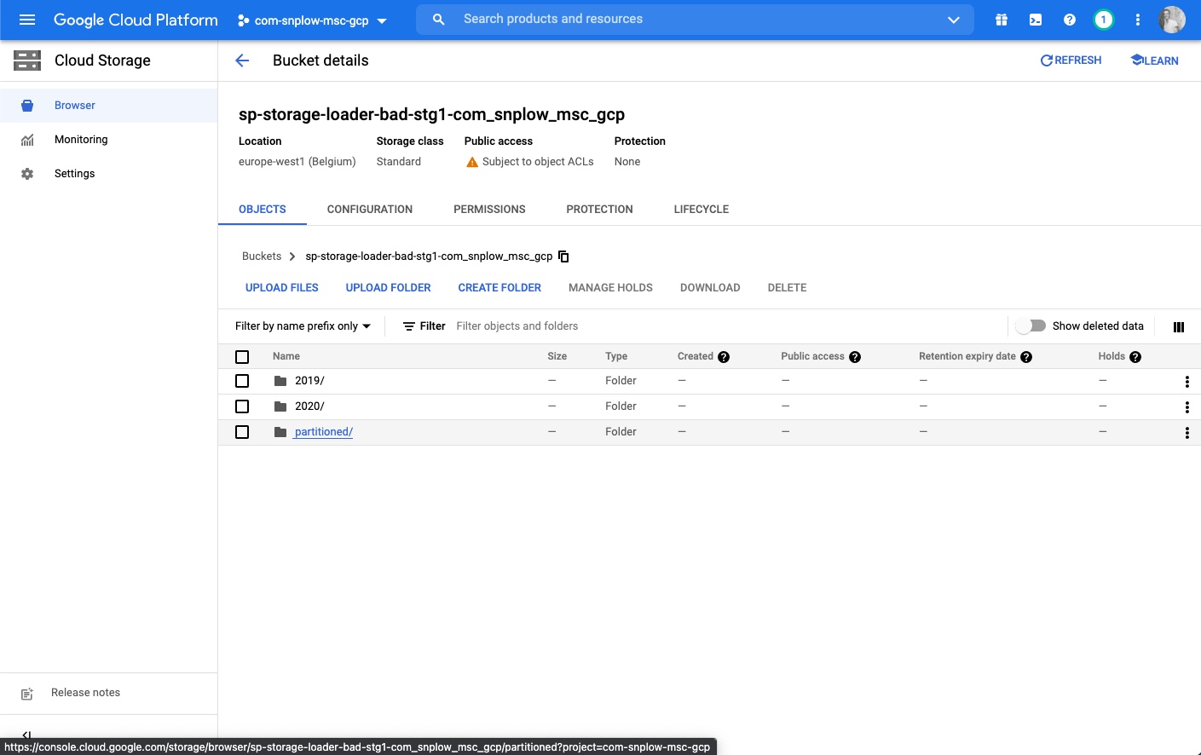The width and height of the screenshot is (1201, 755).
Task: Open the main navigation hamburger menu
Action: tap(27, 20)
